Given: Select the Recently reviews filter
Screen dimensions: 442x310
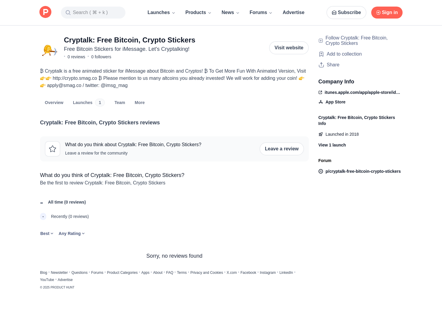Looking at the screenshot, I should click(70, 216).
